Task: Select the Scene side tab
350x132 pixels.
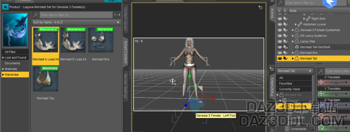Action: click(272, 13)
